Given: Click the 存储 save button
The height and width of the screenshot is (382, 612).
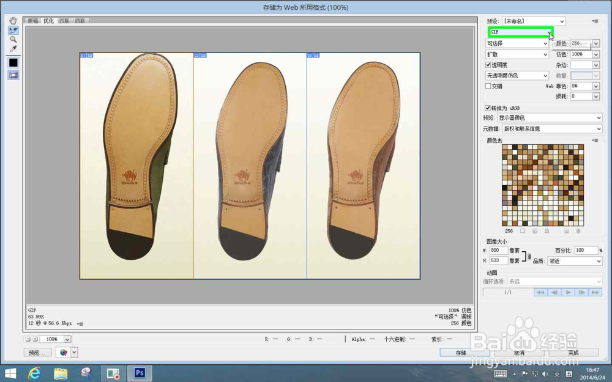Looking at the screenshot, I should pyautogui.click(x=465, y=353).
